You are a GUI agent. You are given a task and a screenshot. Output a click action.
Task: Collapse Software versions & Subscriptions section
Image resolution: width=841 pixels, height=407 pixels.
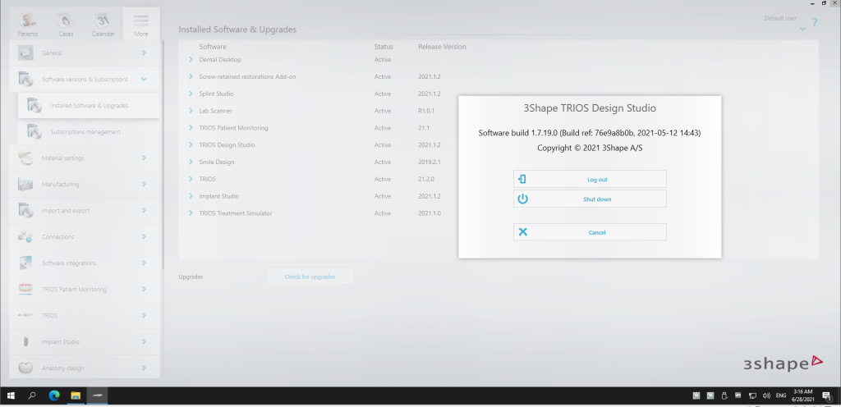[144, 80]
